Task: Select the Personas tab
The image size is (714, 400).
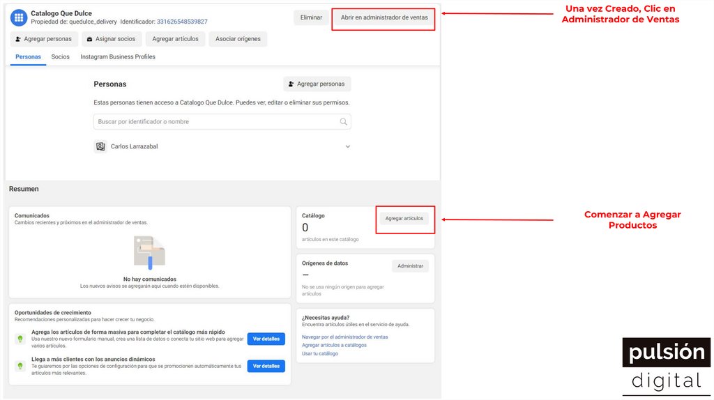Action: tap(28, 57)
